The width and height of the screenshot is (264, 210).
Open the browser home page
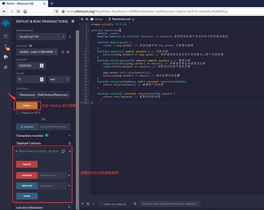click(25, 11)
